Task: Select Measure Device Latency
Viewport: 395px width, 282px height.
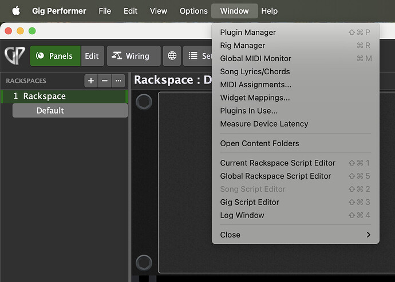Action: pos(295,124)
